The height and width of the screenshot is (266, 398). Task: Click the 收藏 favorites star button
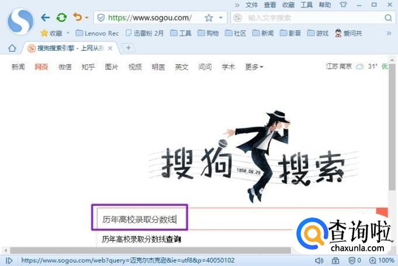click(51, 33)
